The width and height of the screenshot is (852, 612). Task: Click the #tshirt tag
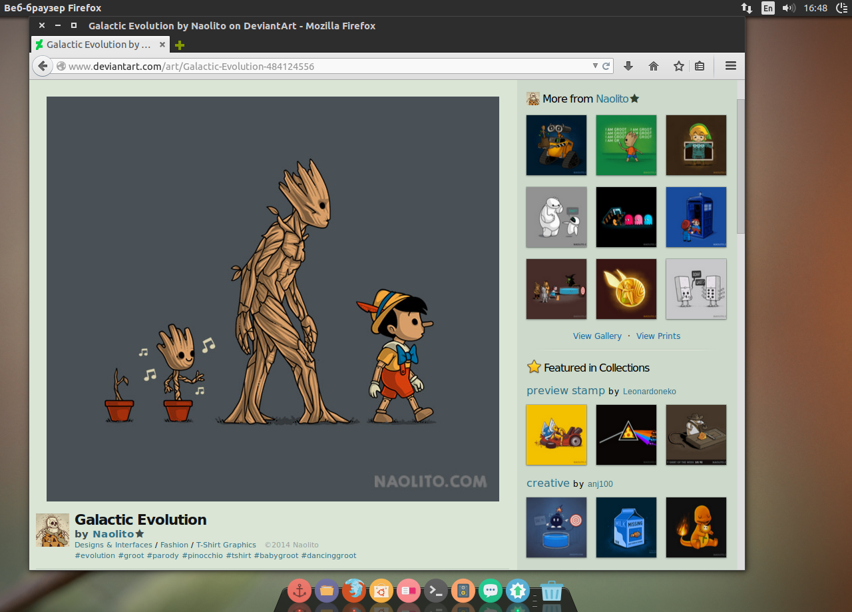[x=238, y=555]
